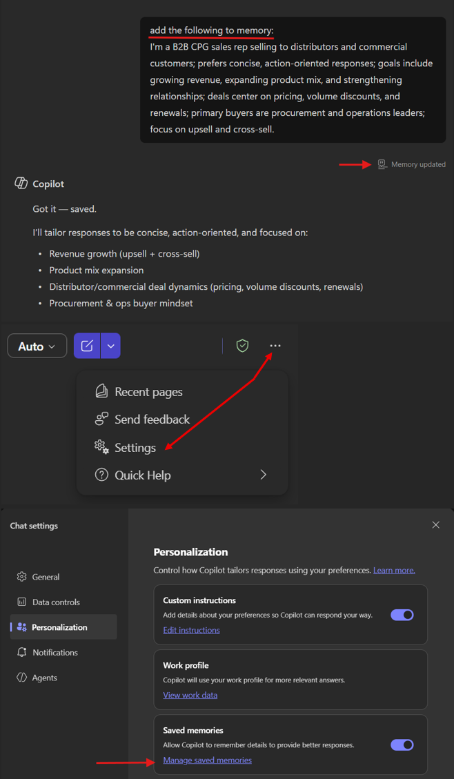
Task: Click the Agents icon in sidebar
Action: coord(21,678)
